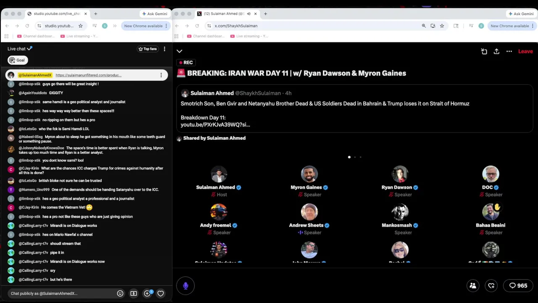Open a new tab in the X window

[265, 13]
